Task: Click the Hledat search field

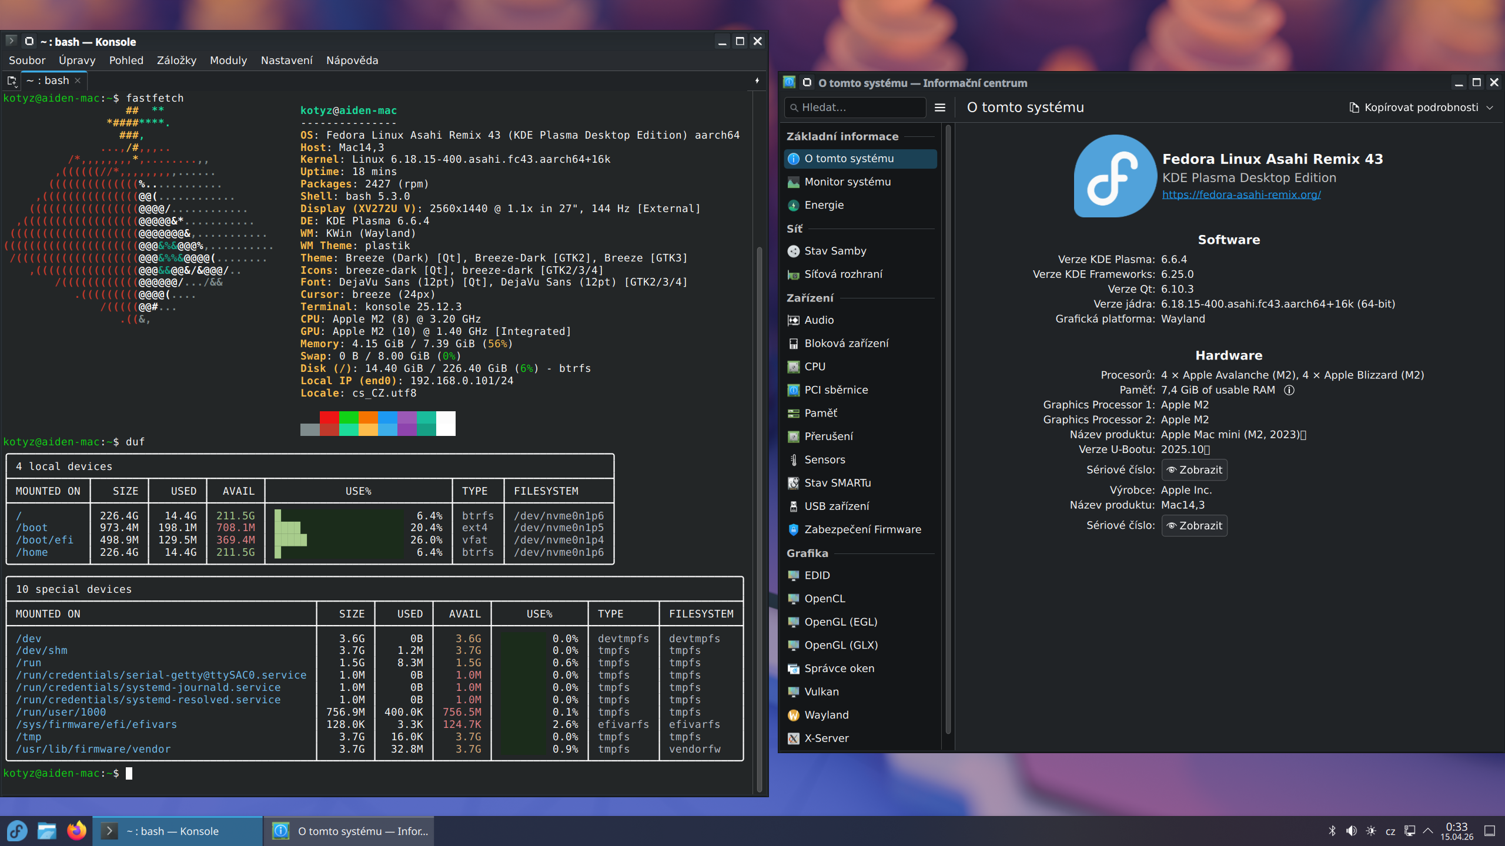Action: pyautogui.click(x=855, y=108)
